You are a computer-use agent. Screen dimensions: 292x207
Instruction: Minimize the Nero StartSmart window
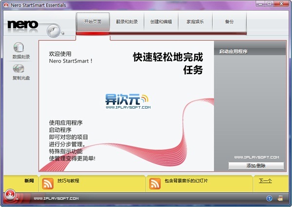pos(260,4)
